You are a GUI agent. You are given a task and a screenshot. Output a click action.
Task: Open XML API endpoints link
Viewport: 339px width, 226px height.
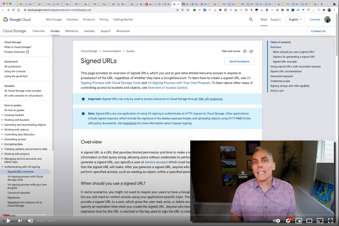coord(210,99)
